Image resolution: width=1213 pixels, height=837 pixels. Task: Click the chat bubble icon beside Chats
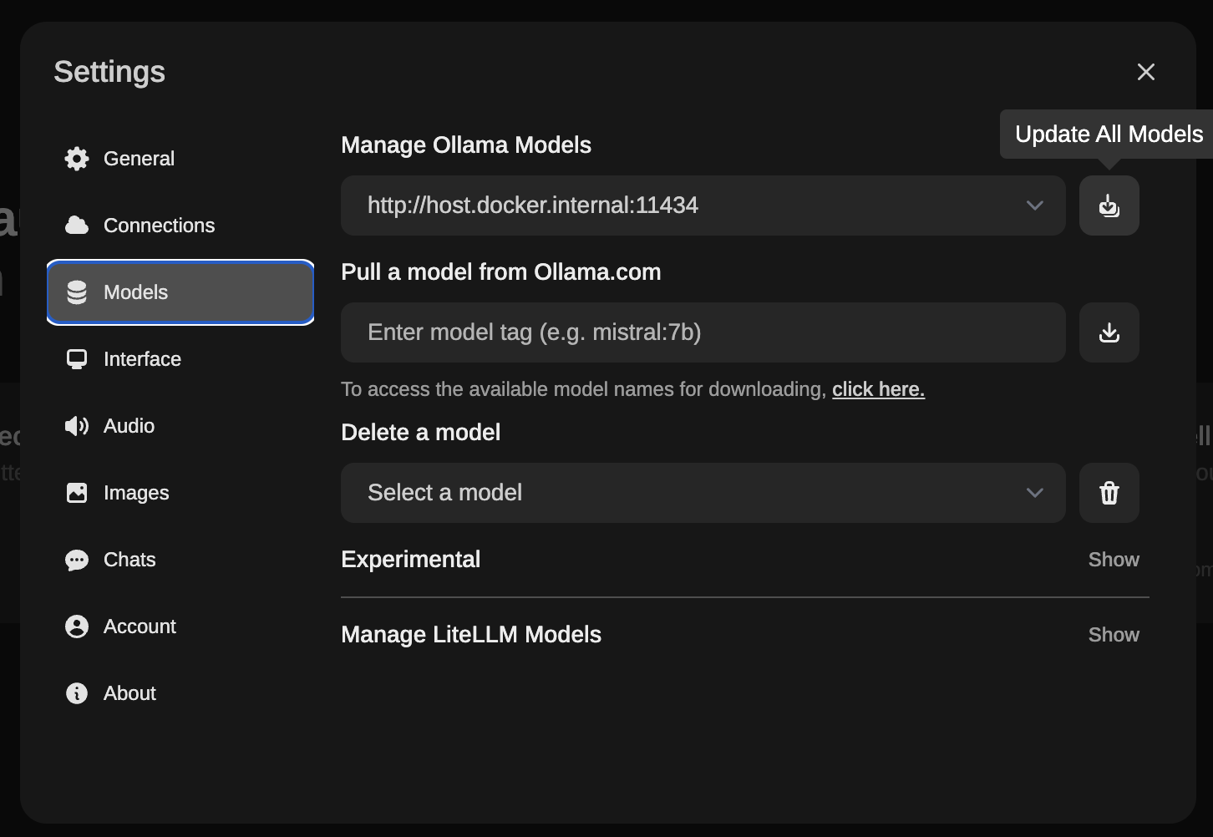click(x=76, y=559)
